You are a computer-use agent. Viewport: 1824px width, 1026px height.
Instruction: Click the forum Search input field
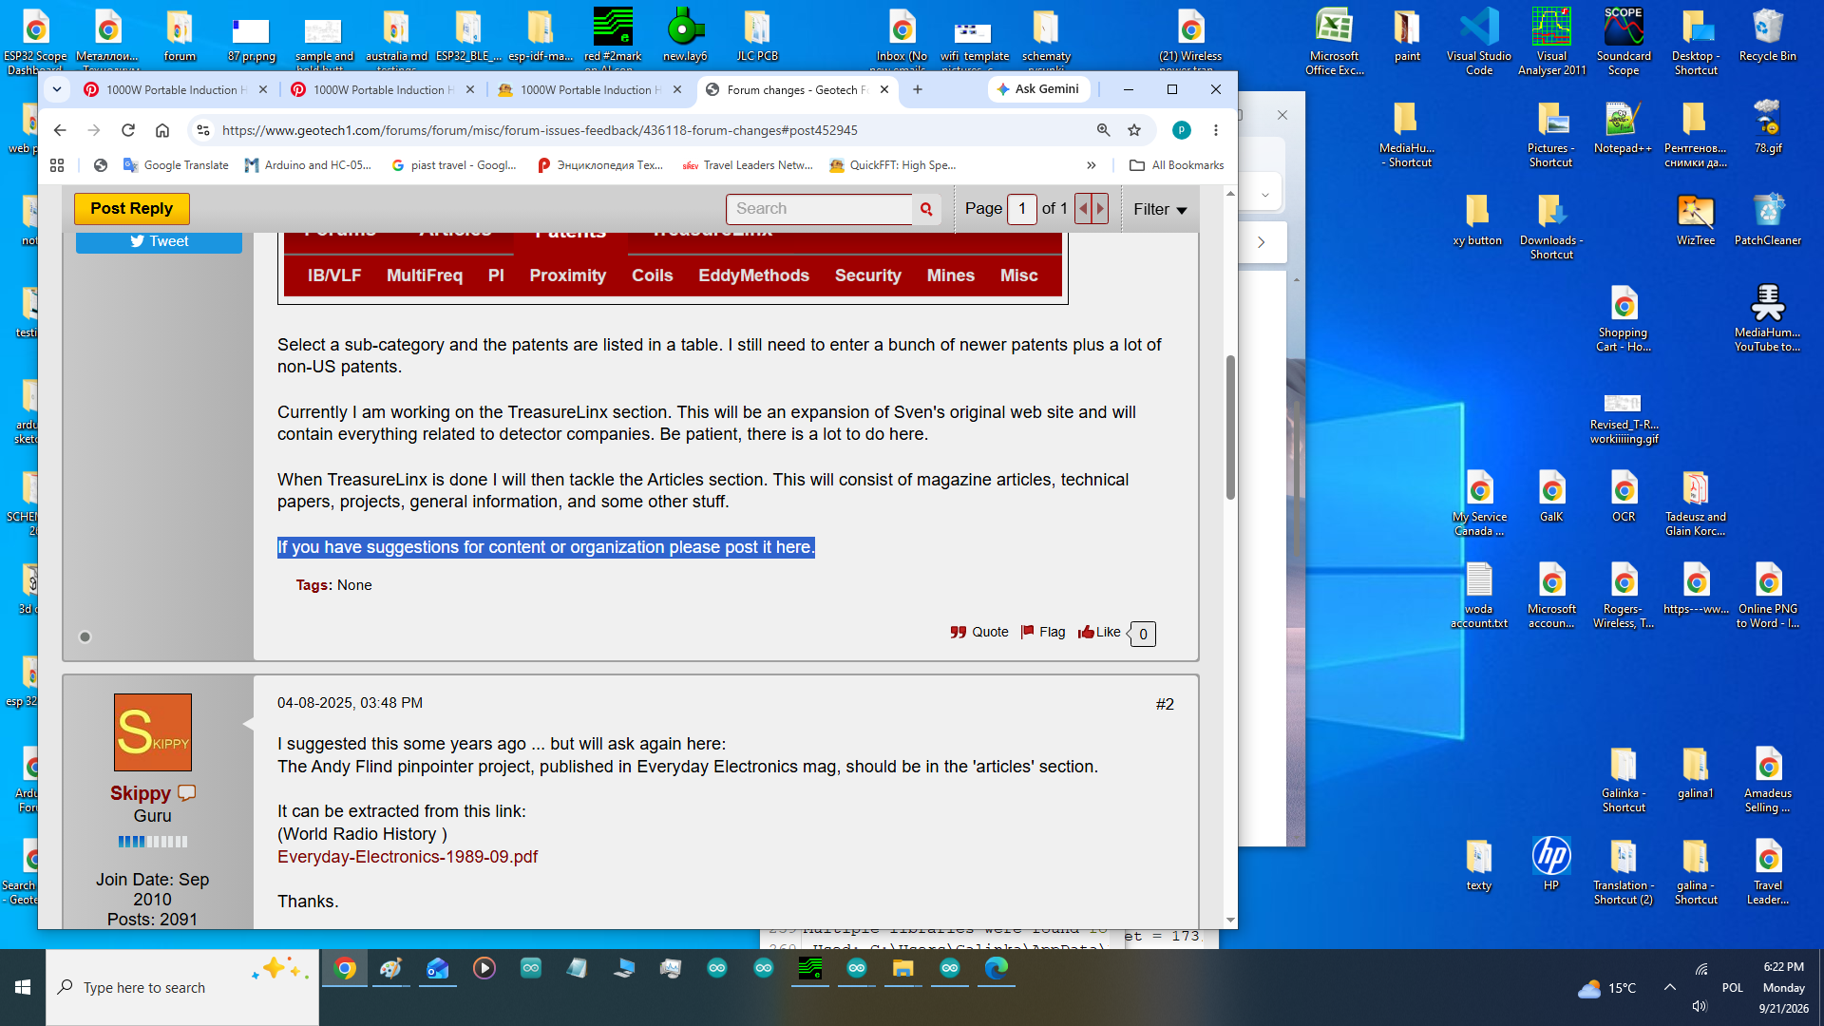[820, 209]
